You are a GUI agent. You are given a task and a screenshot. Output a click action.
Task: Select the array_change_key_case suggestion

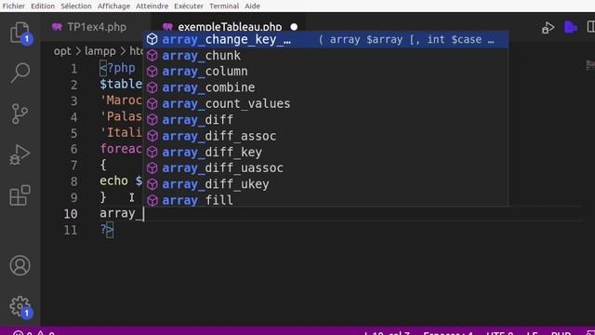(325, 39)
